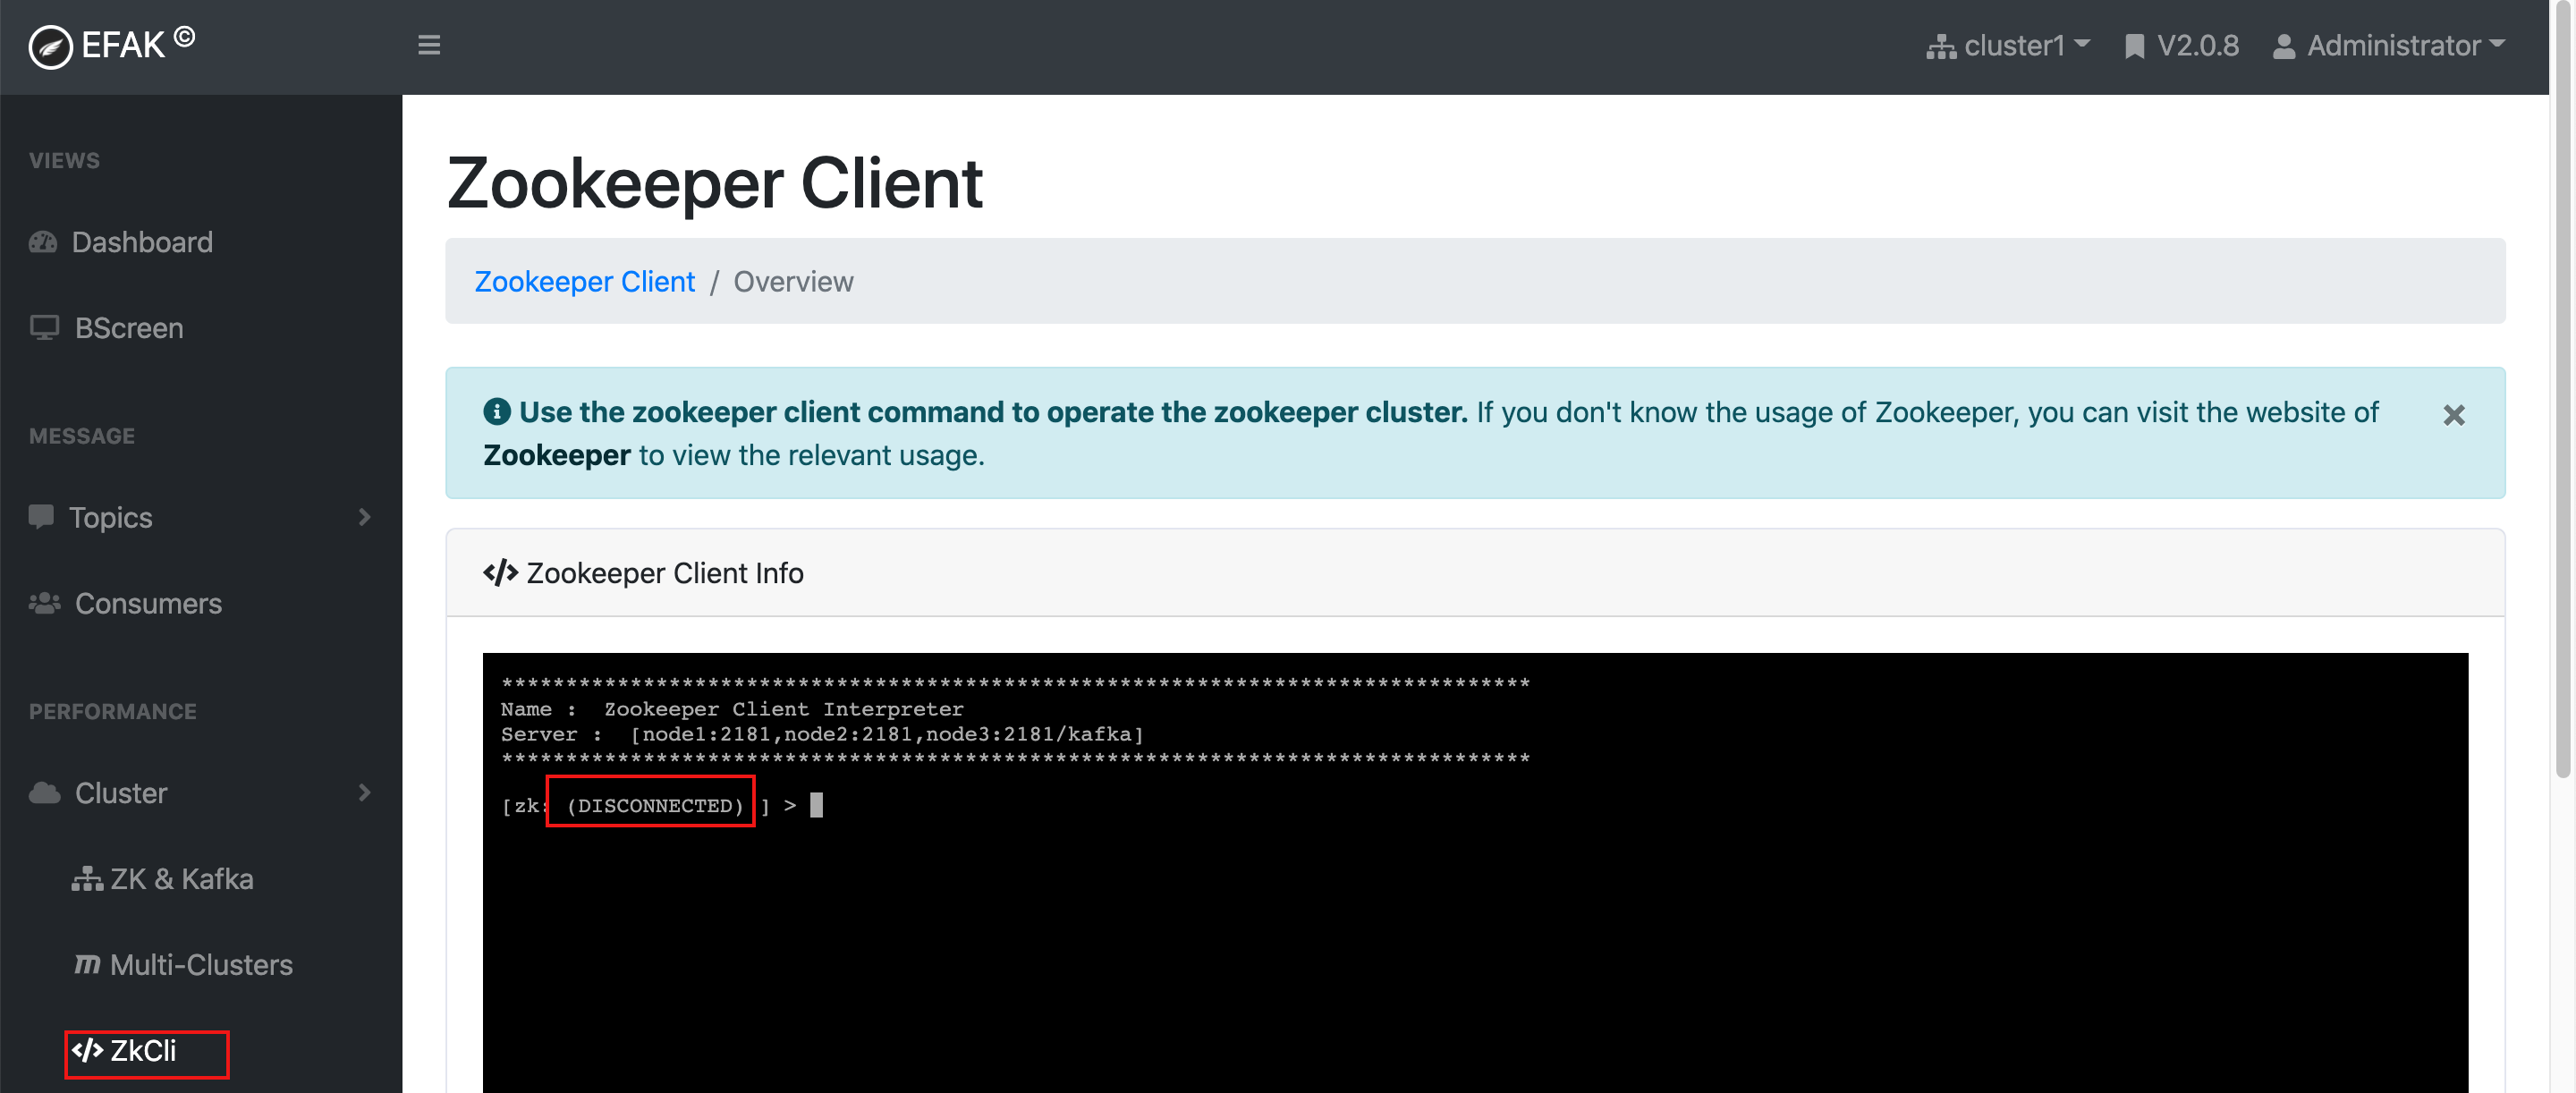Click the Dashboard gauge icon
Image resolution: width=2576 pixels, height=1093 pixels.
(43, 242)
